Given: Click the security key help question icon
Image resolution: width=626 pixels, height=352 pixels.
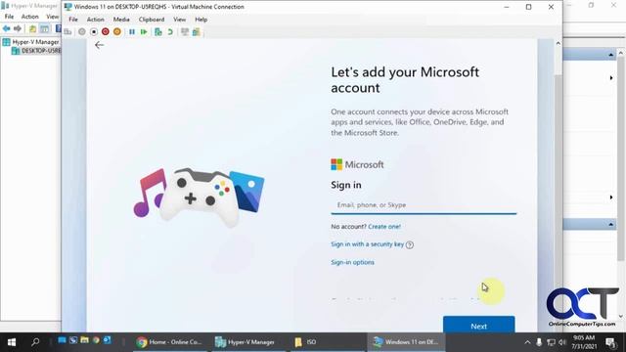Looking at the screenshot, I should click(410, 245).
